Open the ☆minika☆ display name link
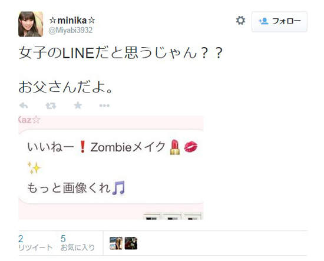Image resolution: width=324 pixels, height=261 pixels. tap(72, 20)
